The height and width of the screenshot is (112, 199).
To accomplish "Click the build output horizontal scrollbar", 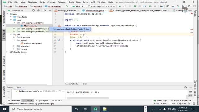I will click(x=88, y=98).
